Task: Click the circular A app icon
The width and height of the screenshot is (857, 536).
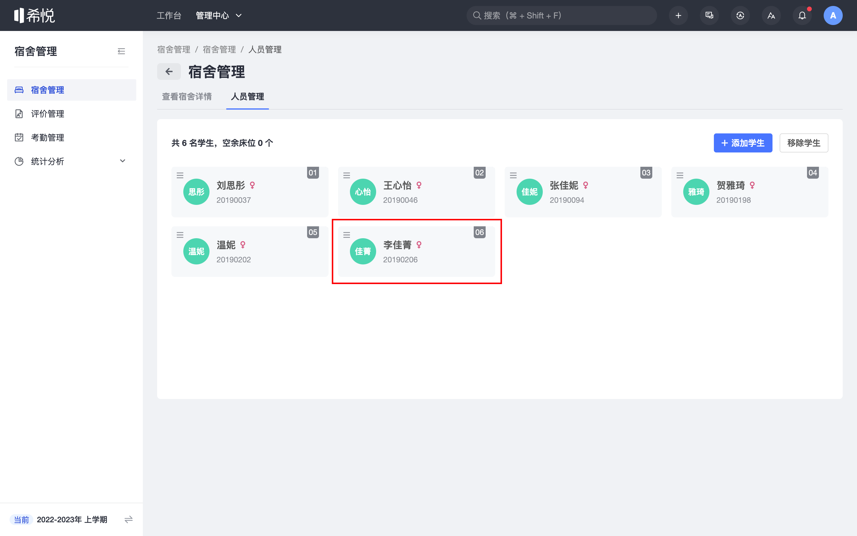Action: click(740, 15)
